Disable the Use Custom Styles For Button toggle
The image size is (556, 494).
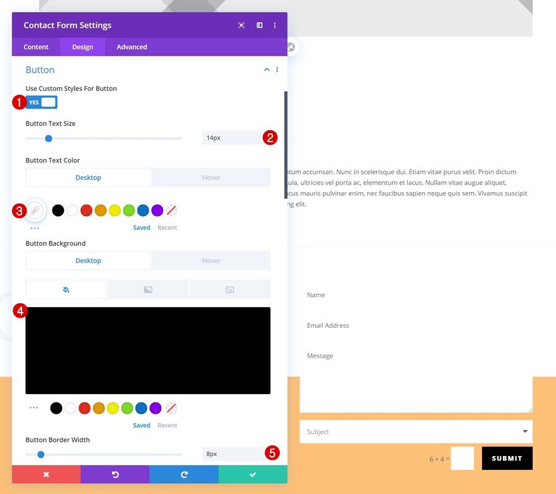tap(42, 102)
